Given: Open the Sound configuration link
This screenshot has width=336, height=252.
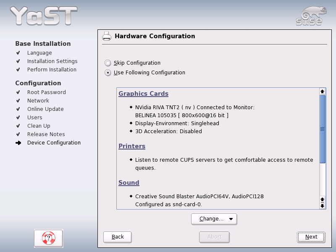Looking at the screenshot, I should [129, 183].
